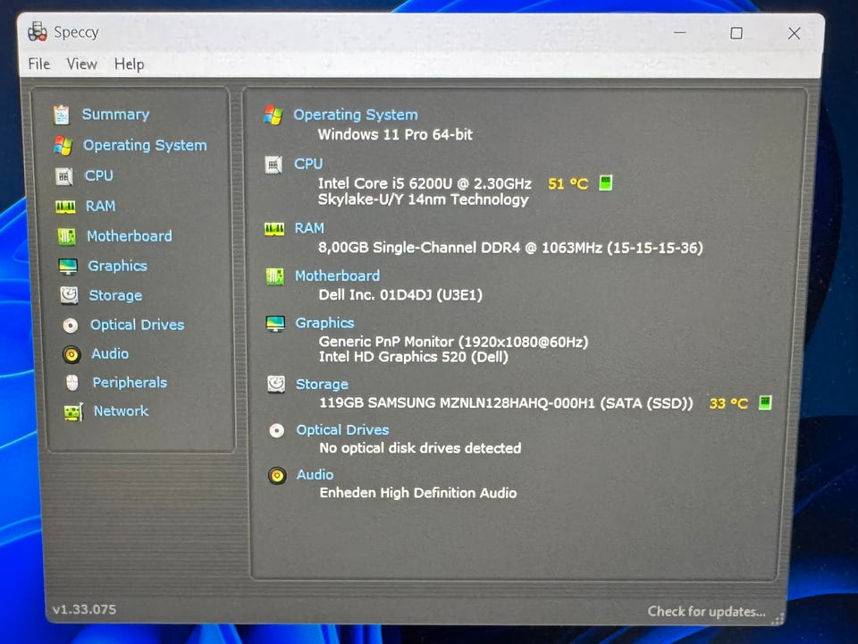Click the Generic PnP Monitor text

click(454, 342)
